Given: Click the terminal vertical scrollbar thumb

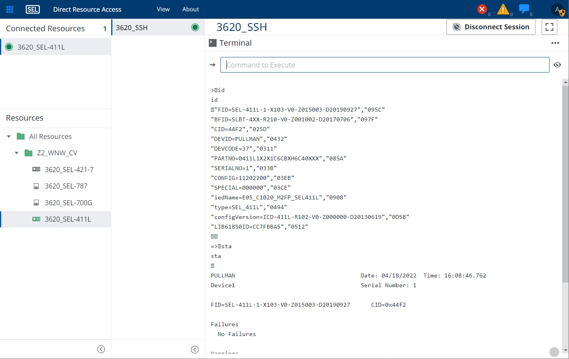Looking at the screenshot, I should coord(565,183).
